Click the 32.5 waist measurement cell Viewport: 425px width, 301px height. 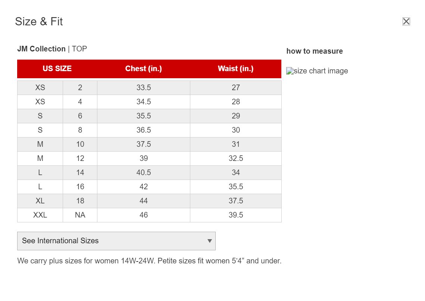pos(235,158)
